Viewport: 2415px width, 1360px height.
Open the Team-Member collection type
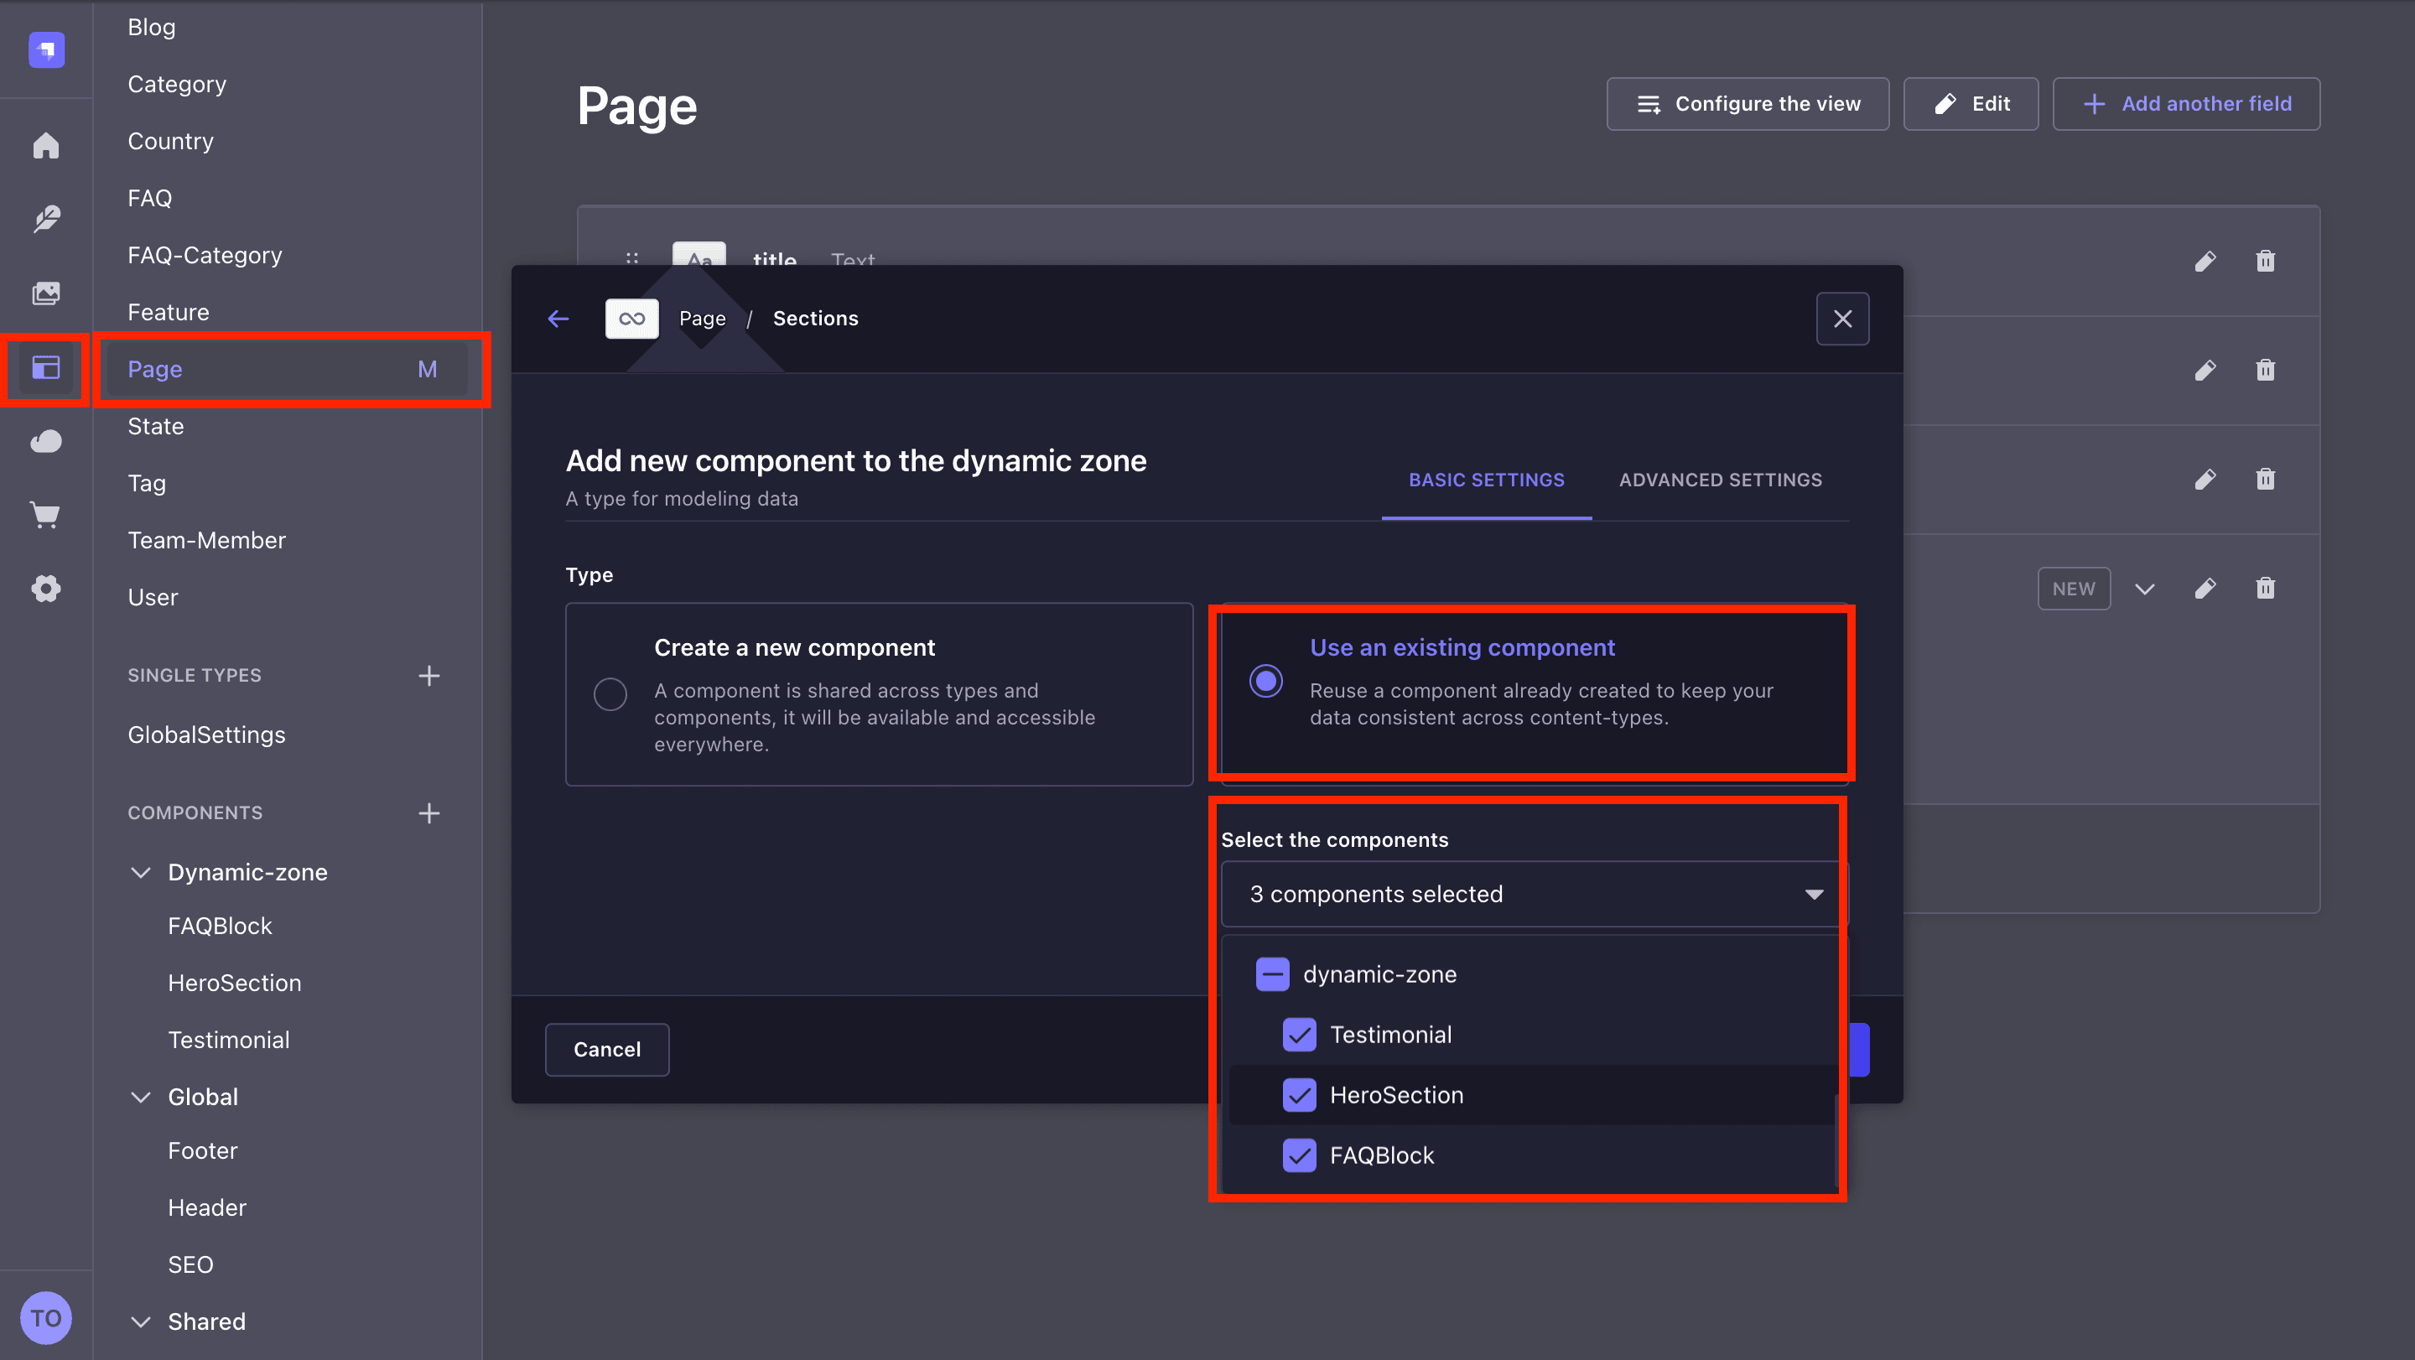click(206, 540)
